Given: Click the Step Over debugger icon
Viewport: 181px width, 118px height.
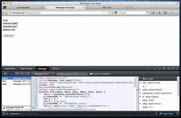Looking at the screenshot, I should pos(17,74).
